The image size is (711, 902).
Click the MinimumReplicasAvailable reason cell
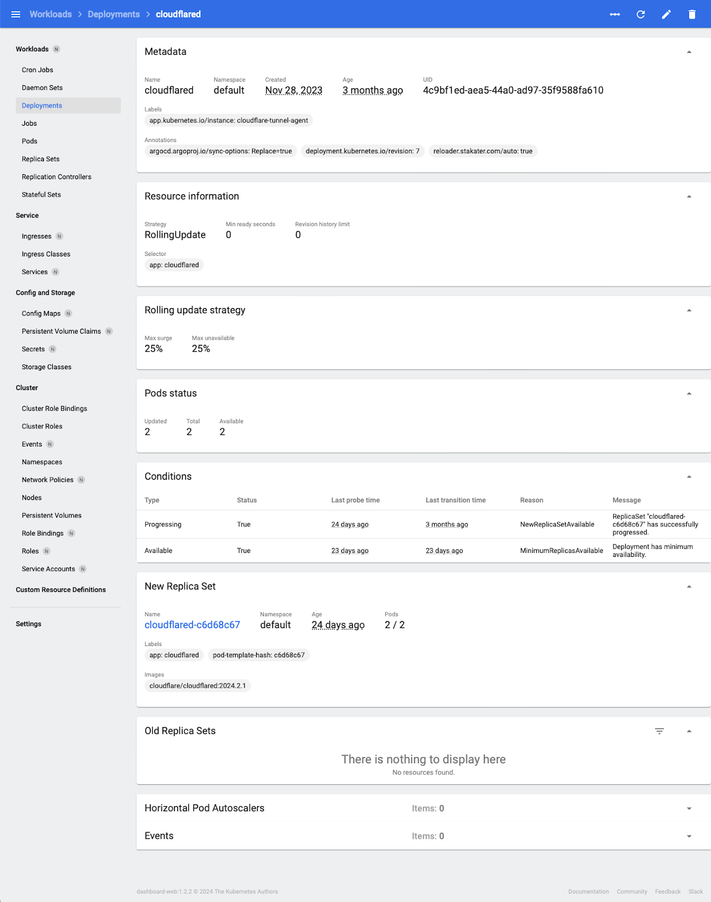pyautogui.click(x=562, y=551)
